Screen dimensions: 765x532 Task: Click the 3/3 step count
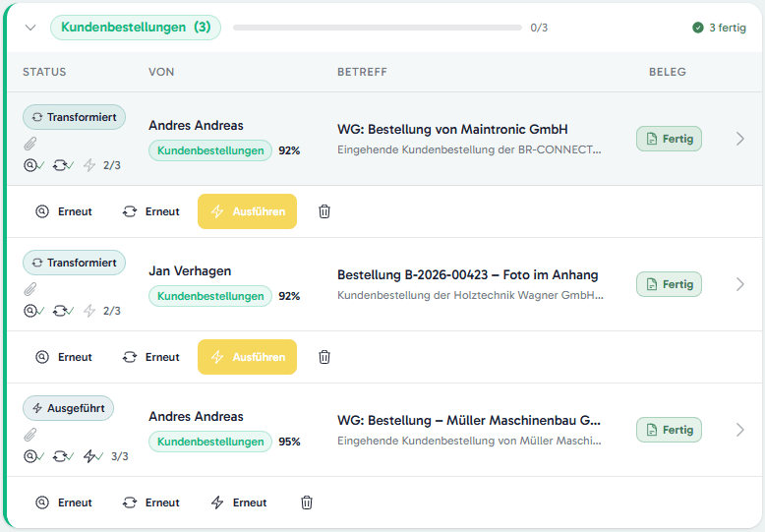pos(120,456)
